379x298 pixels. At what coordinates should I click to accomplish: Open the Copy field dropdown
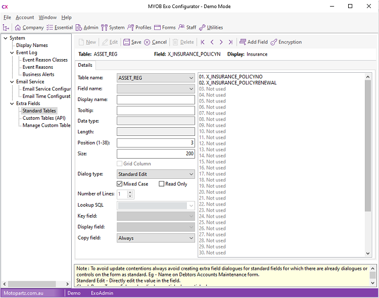pos(191,238)
